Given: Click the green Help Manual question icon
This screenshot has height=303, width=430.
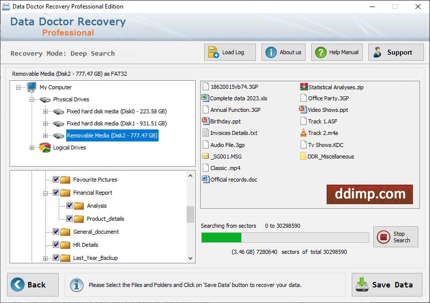Looking at the screenshot, I should [x=322, y=52].
